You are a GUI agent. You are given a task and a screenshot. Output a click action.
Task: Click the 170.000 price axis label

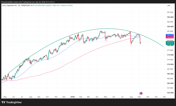(x=170, y=64)
